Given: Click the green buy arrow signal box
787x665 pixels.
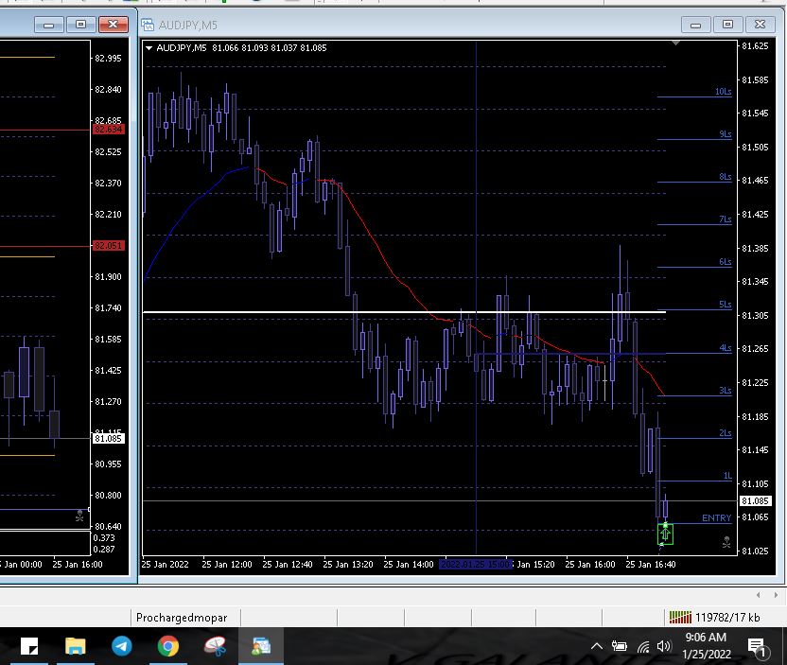Looking at the screenshot, I should 665,534.
